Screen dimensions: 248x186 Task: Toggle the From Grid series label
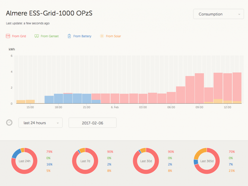tap(19, 36)
